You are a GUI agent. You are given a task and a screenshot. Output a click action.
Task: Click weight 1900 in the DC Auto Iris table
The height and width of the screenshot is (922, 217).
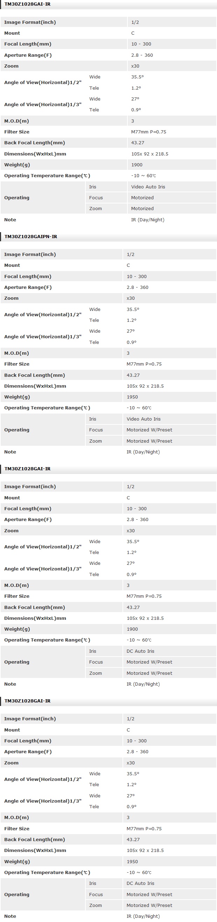point(132,629)
